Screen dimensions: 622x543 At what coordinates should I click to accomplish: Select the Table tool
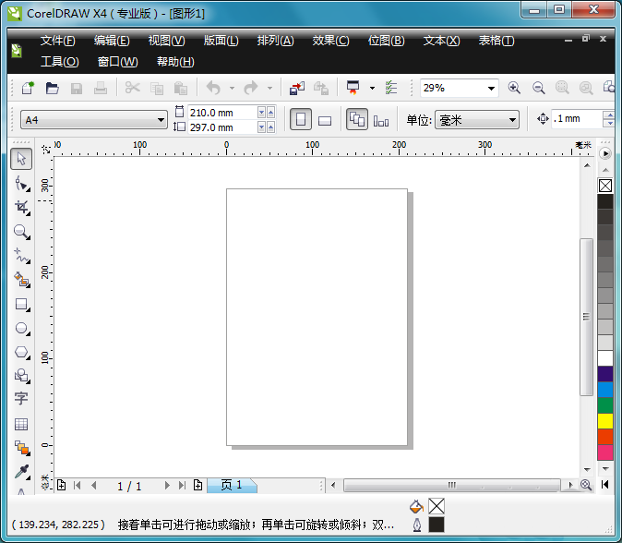click(22, 424)
